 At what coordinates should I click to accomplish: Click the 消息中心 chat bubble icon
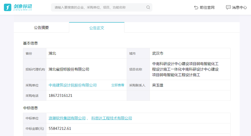pyautogui.click(x=228, y=8)
